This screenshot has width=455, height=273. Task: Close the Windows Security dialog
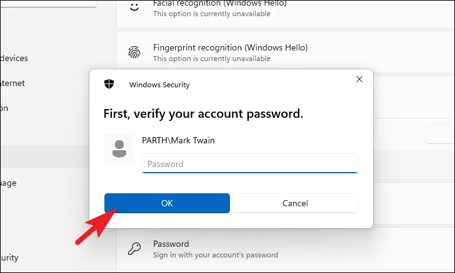359,79
